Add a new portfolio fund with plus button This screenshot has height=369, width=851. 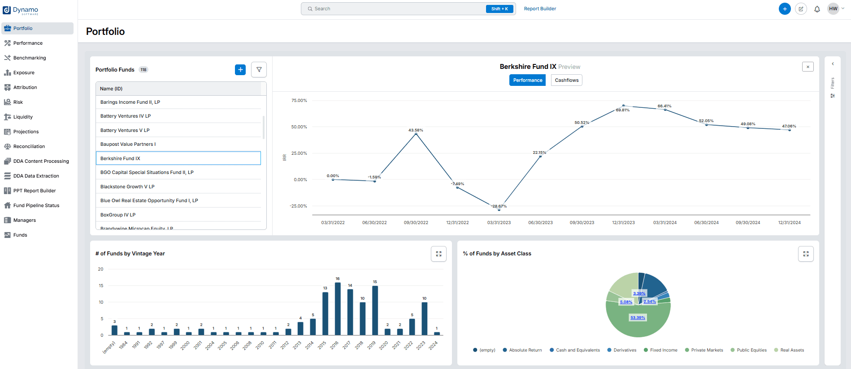[x=240, y=70]
